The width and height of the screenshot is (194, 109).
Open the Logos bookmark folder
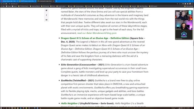point(70,6)
